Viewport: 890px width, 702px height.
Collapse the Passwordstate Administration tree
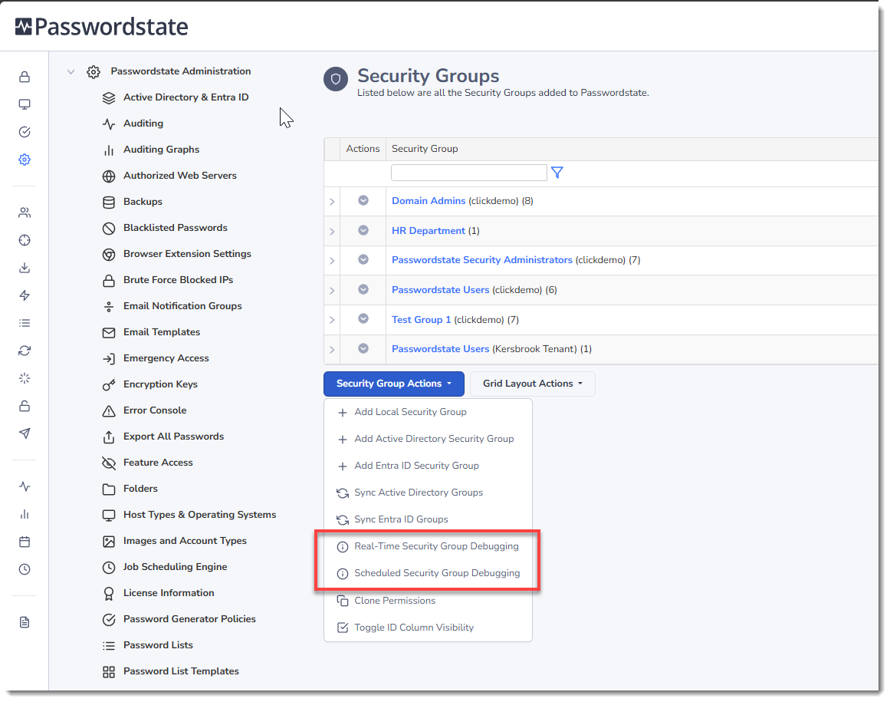point(71,71)
